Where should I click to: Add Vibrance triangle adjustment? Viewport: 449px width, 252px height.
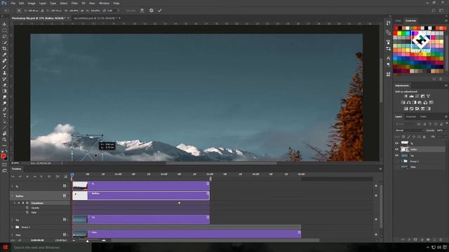(x=428, y=97)
